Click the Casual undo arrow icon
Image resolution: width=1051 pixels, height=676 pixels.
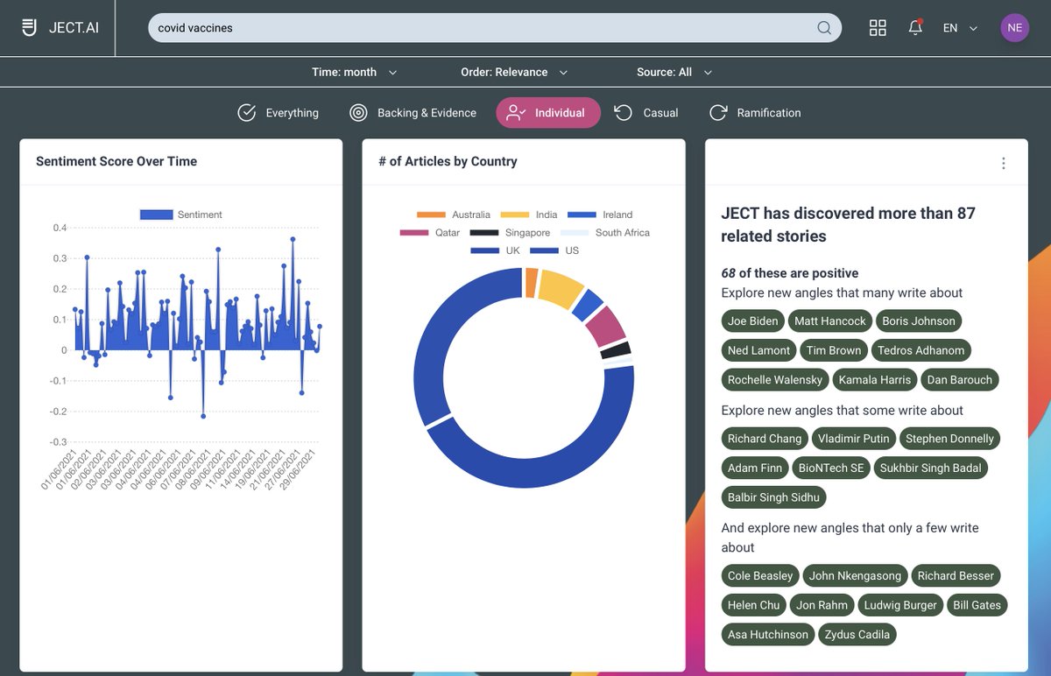[x=624, y=113]
